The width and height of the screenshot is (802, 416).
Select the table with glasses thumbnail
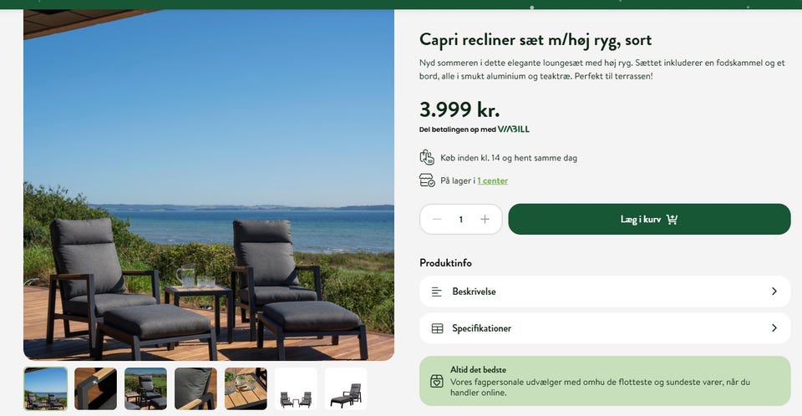click(246, 388)
